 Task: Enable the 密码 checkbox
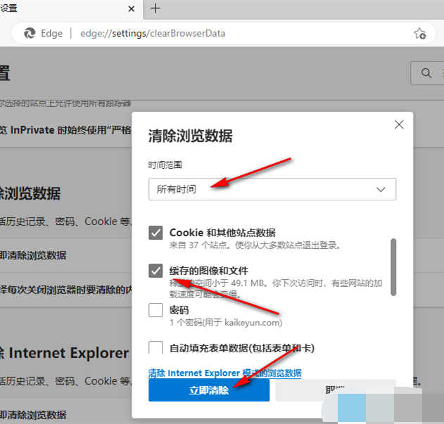(x=156, y=310)
